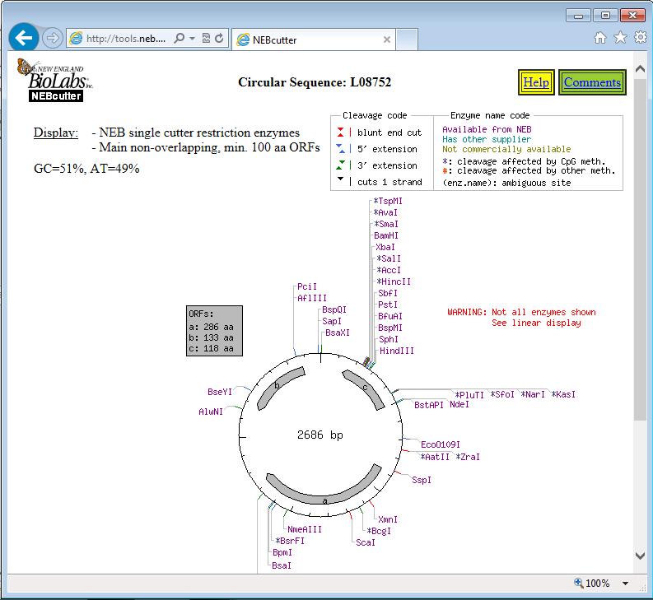The height and width of the screenshot is (600, 653).
Task: Click the SmaI enzyme label
Action: click(x=386, y=224)
